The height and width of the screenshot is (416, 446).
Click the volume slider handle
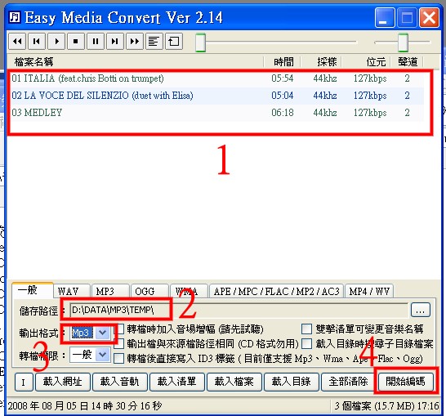coord(403,42)
